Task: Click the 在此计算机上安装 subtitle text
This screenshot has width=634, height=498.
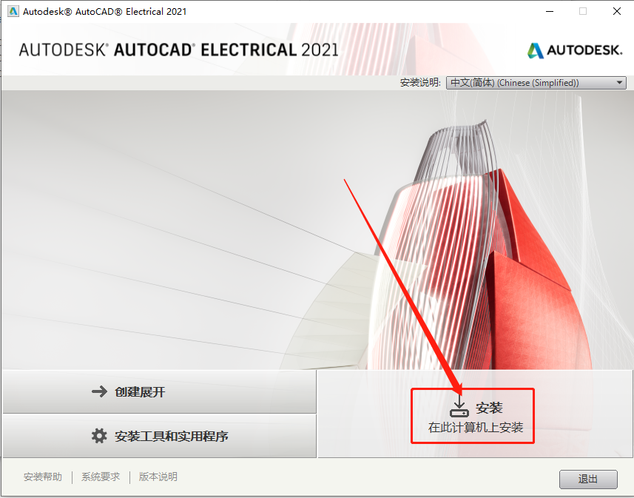Action: (476, 427)
